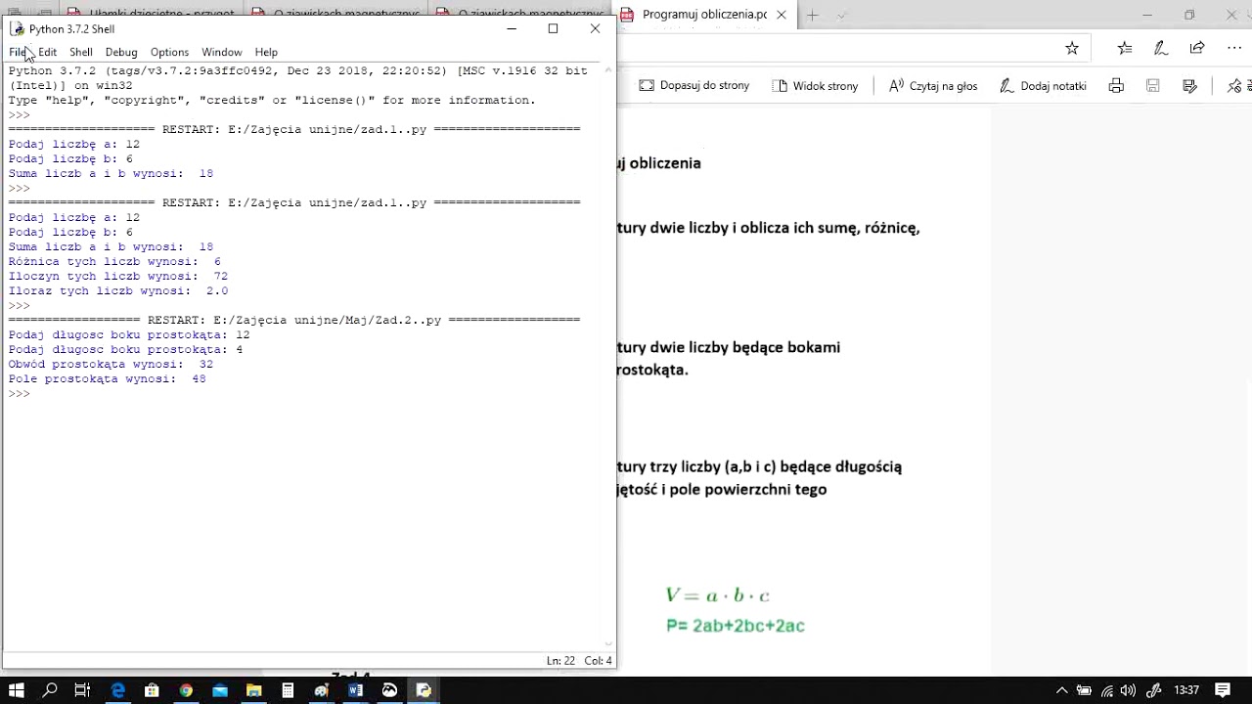Click Czytaj na głos button
Image resolution: width=1252 pixels, height=704 pixels.
click(x=933, y=86)
